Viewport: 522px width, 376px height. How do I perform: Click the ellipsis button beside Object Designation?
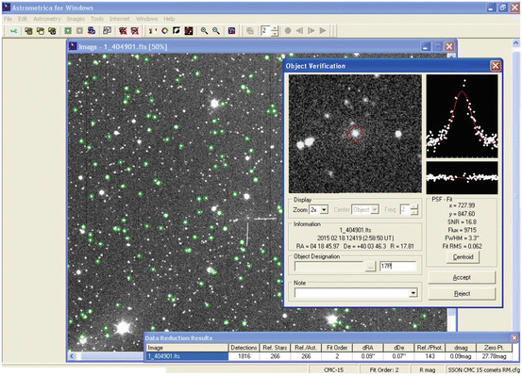point(370,267)
